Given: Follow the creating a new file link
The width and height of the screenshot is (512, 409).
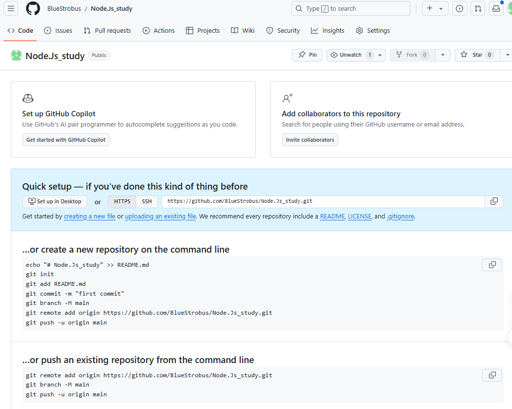Looking at the screenshot, I should (x=89, y=216).
